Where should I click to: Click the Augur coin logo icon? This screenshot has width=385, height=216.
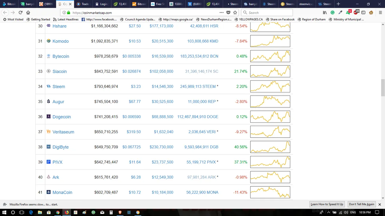(x=48, y=101)
